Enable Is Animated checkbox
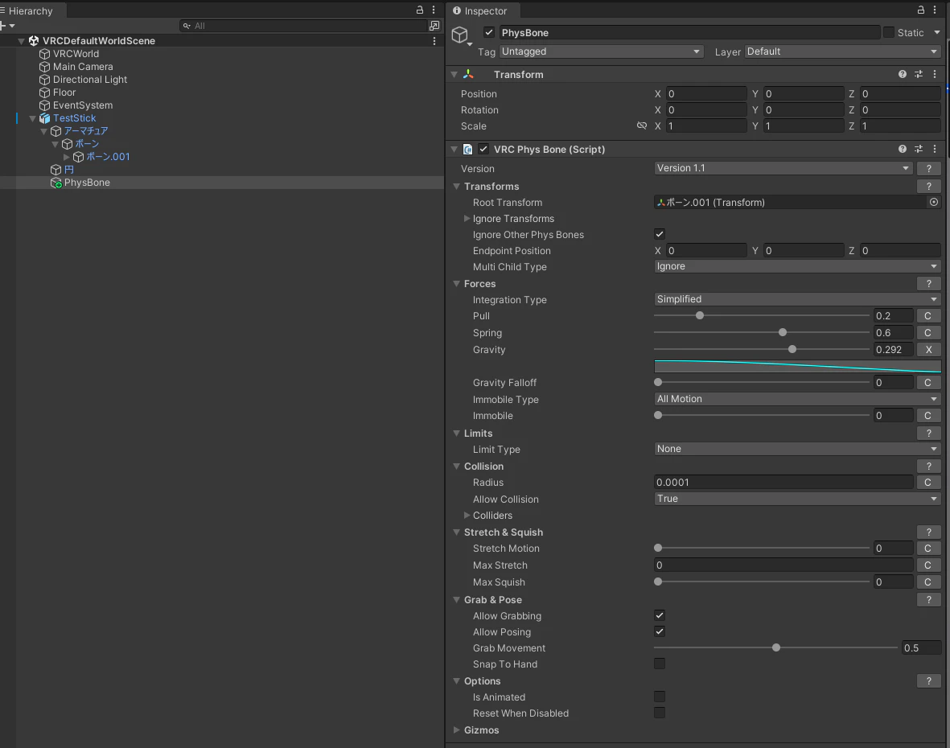 coord(660,697)
